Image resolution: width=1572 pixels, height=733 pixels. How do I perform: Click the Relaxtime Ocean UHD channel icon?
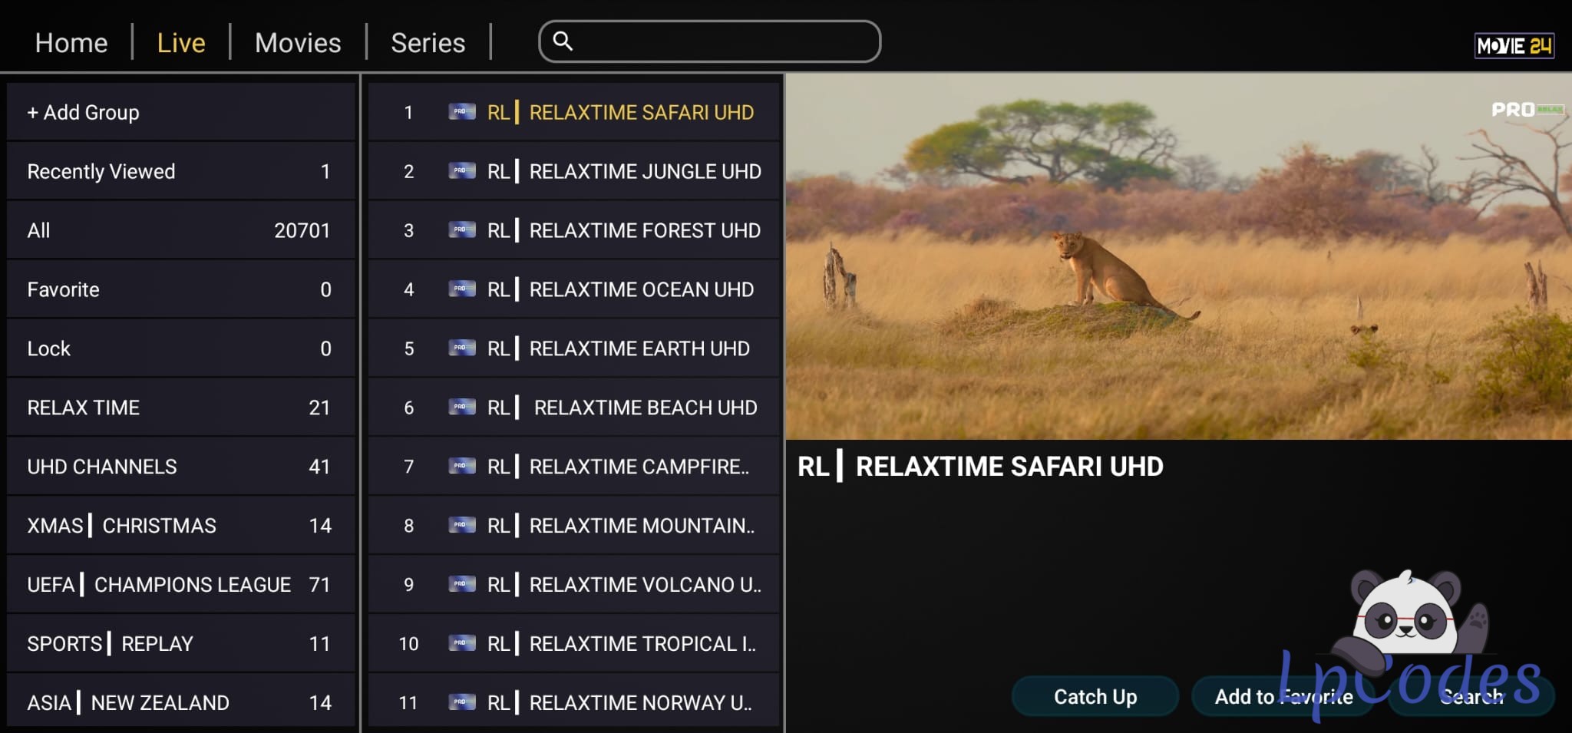(x=461, y=289)
